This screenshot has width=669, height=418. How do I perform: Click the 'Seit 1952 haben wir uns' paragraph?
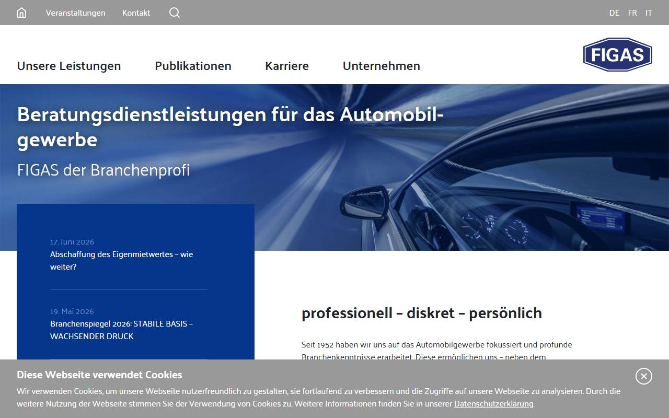tap(437, 351)
